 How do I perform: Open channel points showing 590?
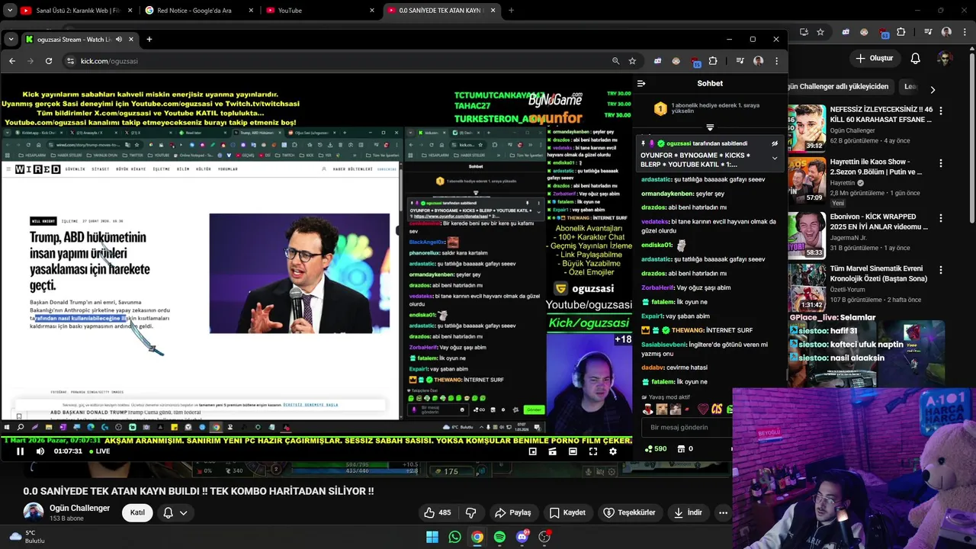(655, 448)
